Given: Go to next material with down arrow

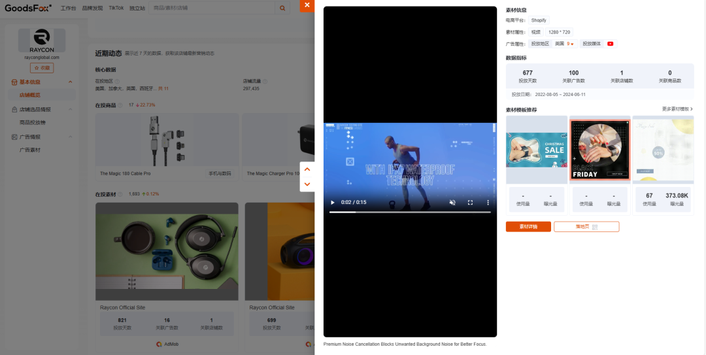Looking at the screenshot, I should [307, 184].
